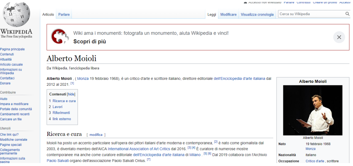Open Creare un profilo link at top

pyautogui.click(x=325, y=2)
